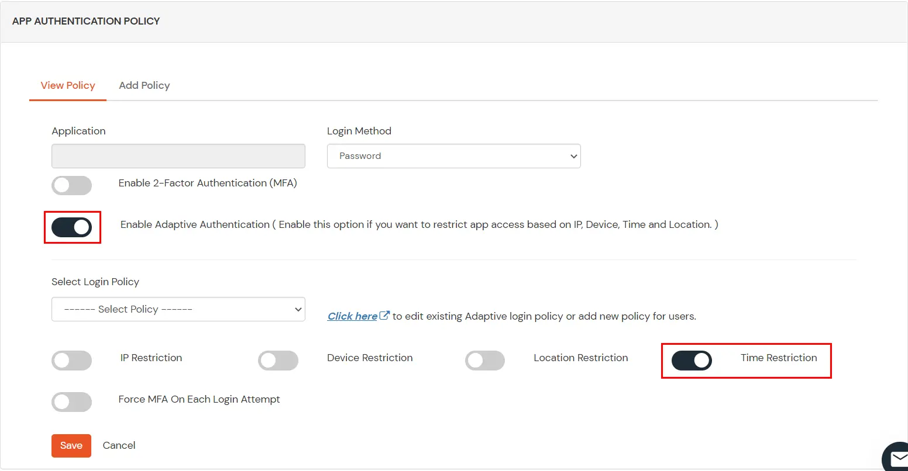Viewport: 908px width, 471px height.
Task: Click the dropdown arrow on Login Method
Action: [x=573, y=156]
